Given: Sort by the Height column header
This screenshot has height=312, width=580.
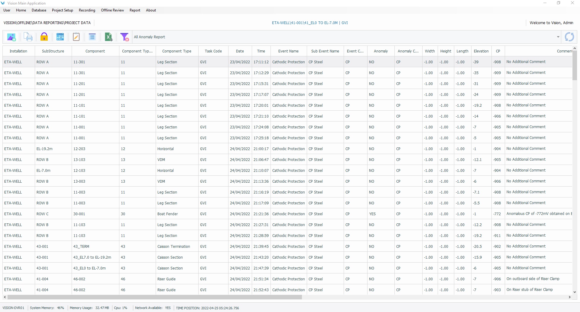Looking at the screenshot, I should pyautogui.click(x=446, y=51).
